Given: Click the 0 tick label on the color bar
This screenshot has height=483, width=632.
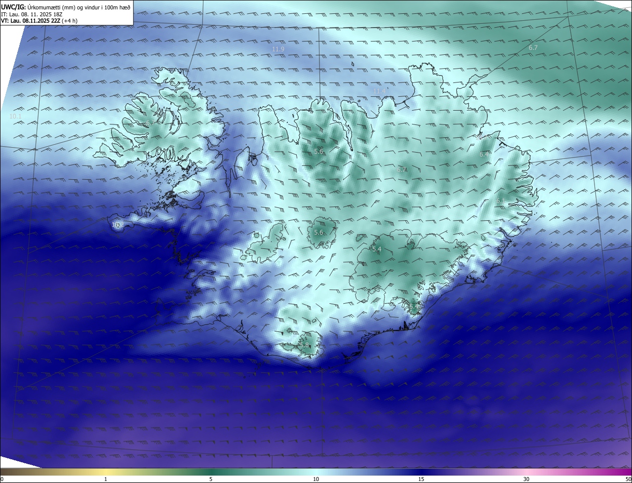Looking at the screenshot, I should pos(2,479).
